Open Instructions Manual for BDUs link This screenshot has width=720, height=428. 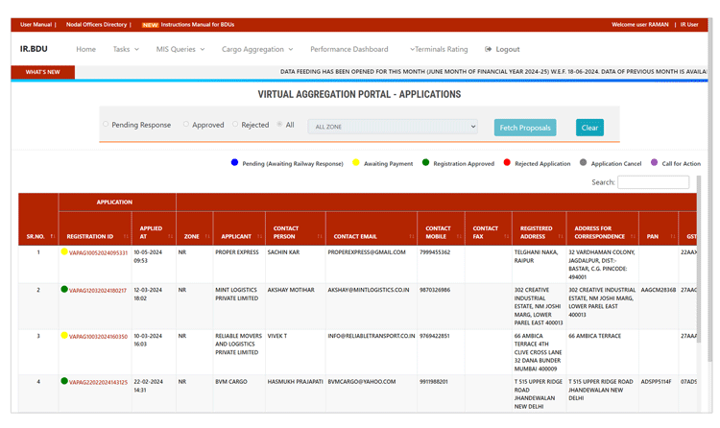point(198,25)
